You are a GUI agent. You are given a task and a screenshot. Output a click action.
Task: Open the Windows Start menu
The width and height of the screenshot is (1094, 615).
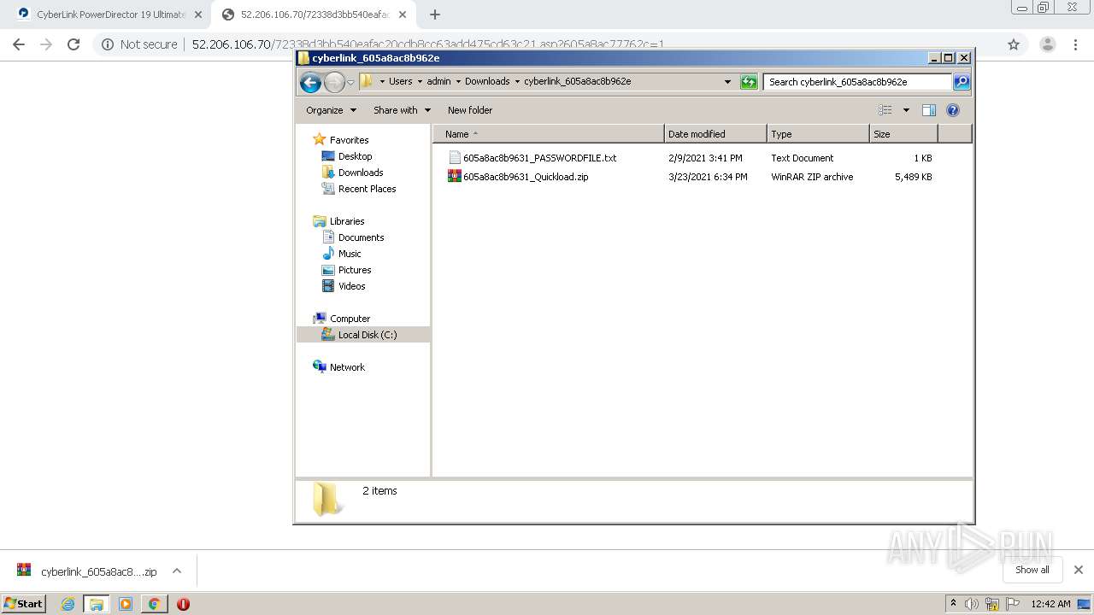tap(24, 603)
